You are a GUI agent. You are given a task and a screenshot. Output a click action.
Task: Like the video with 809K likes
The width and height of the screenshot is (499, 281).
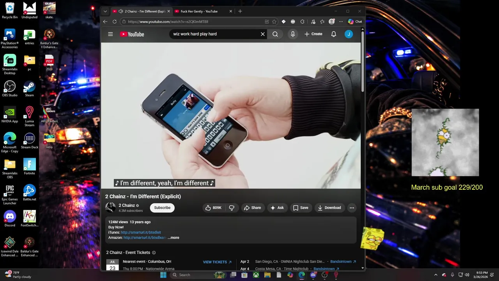(x=213, y=208)
